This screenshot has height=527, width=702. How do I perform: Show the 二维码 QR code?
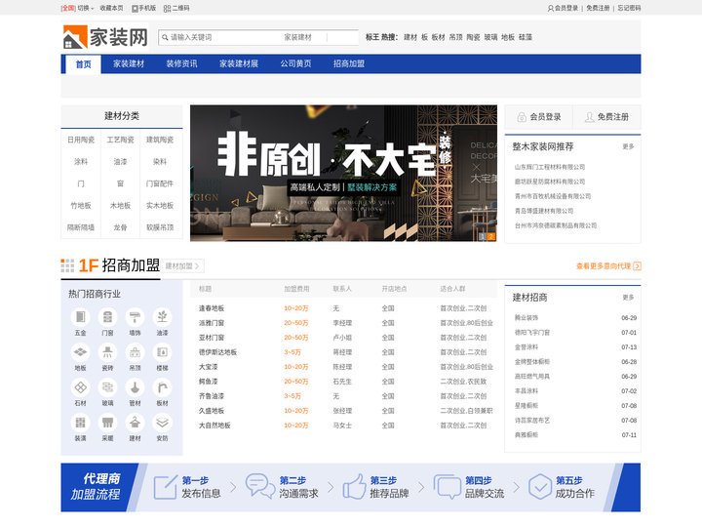click(176, 8)
